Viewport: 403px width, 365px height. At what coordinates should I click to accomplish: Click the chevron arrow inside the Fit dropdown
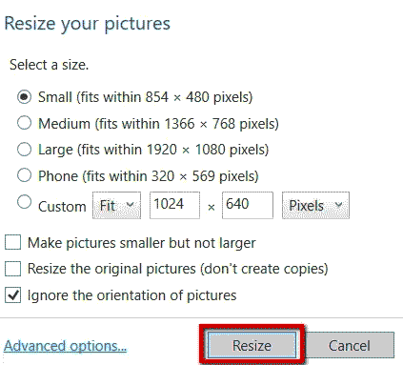tap(130, 204)
